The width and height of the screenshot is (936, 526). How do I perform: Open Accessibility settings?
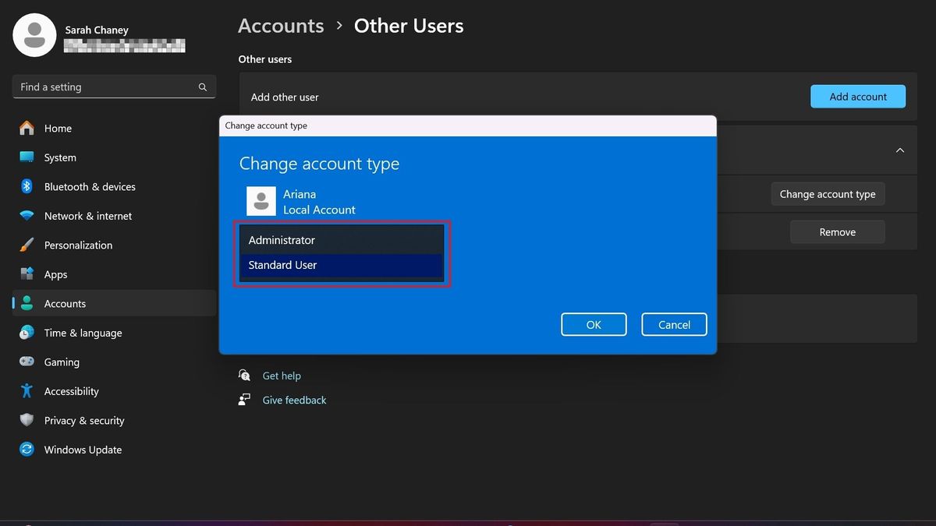coord(71,391)
